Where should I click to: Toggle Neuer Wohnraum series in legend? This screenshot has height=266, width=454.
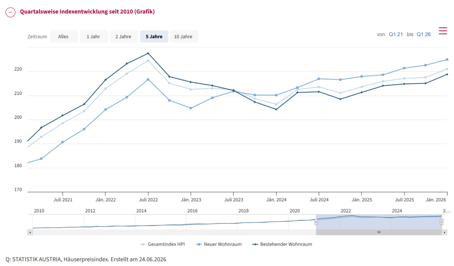pos(219,244)
